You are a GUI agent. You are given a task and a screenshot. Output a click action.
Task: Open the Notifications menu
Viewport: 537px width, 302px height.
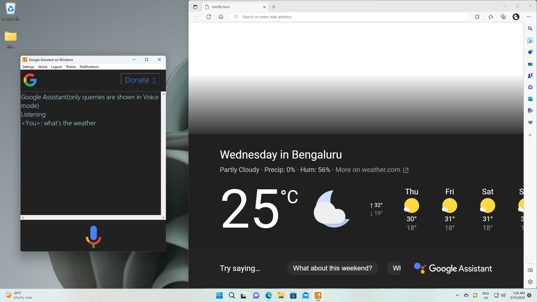pyautogui.click(x=89, y=67)
